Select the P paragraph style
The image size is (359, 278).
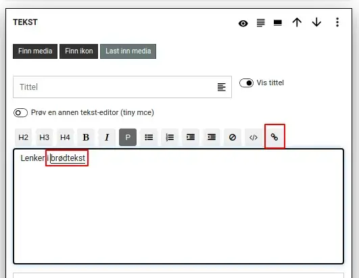(x=128, y=137)
